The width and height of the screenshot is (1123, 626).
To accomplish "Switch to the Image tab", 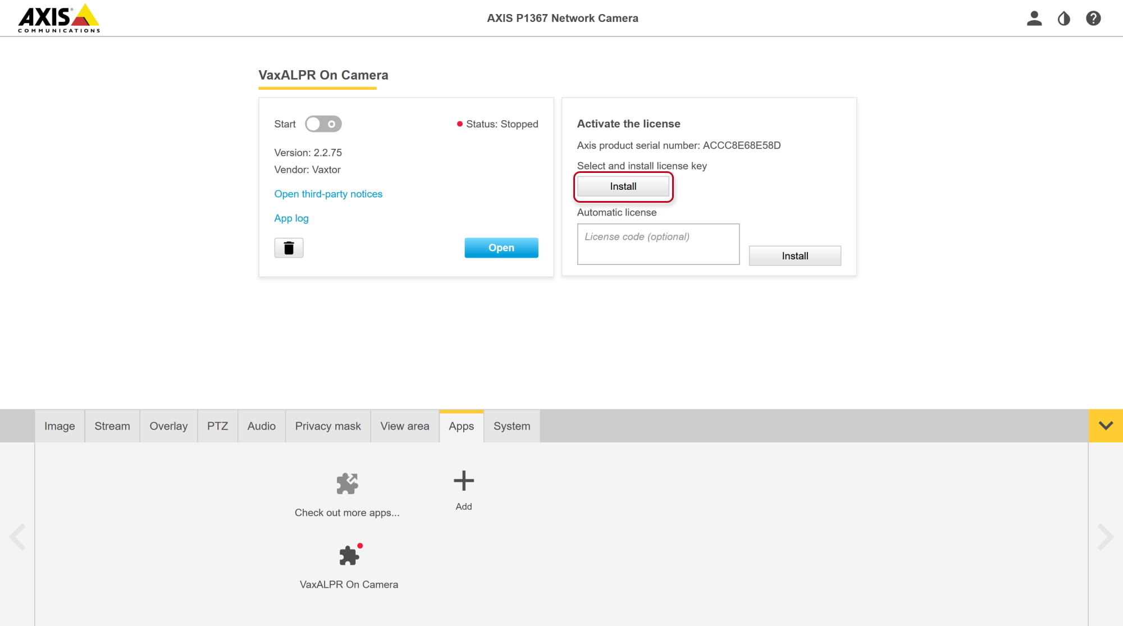I will [x=60, y=426].
